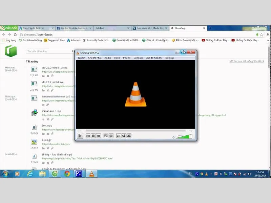
Task: Open VLC Video menu
Action: pos(117,58)
